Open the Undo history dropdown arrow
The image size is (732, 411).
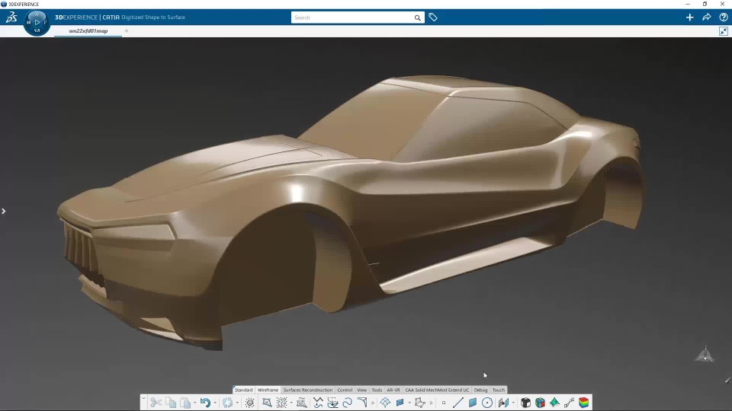(215, 403)
